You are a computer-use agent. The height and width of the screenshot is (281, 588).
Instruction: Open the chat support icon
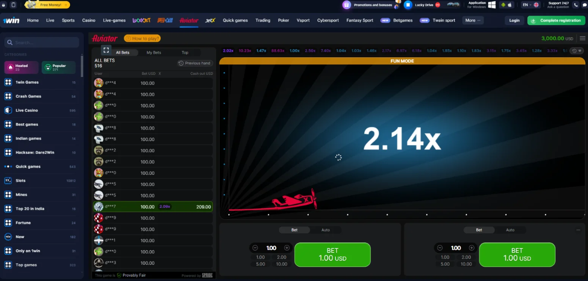coord(584,5)
